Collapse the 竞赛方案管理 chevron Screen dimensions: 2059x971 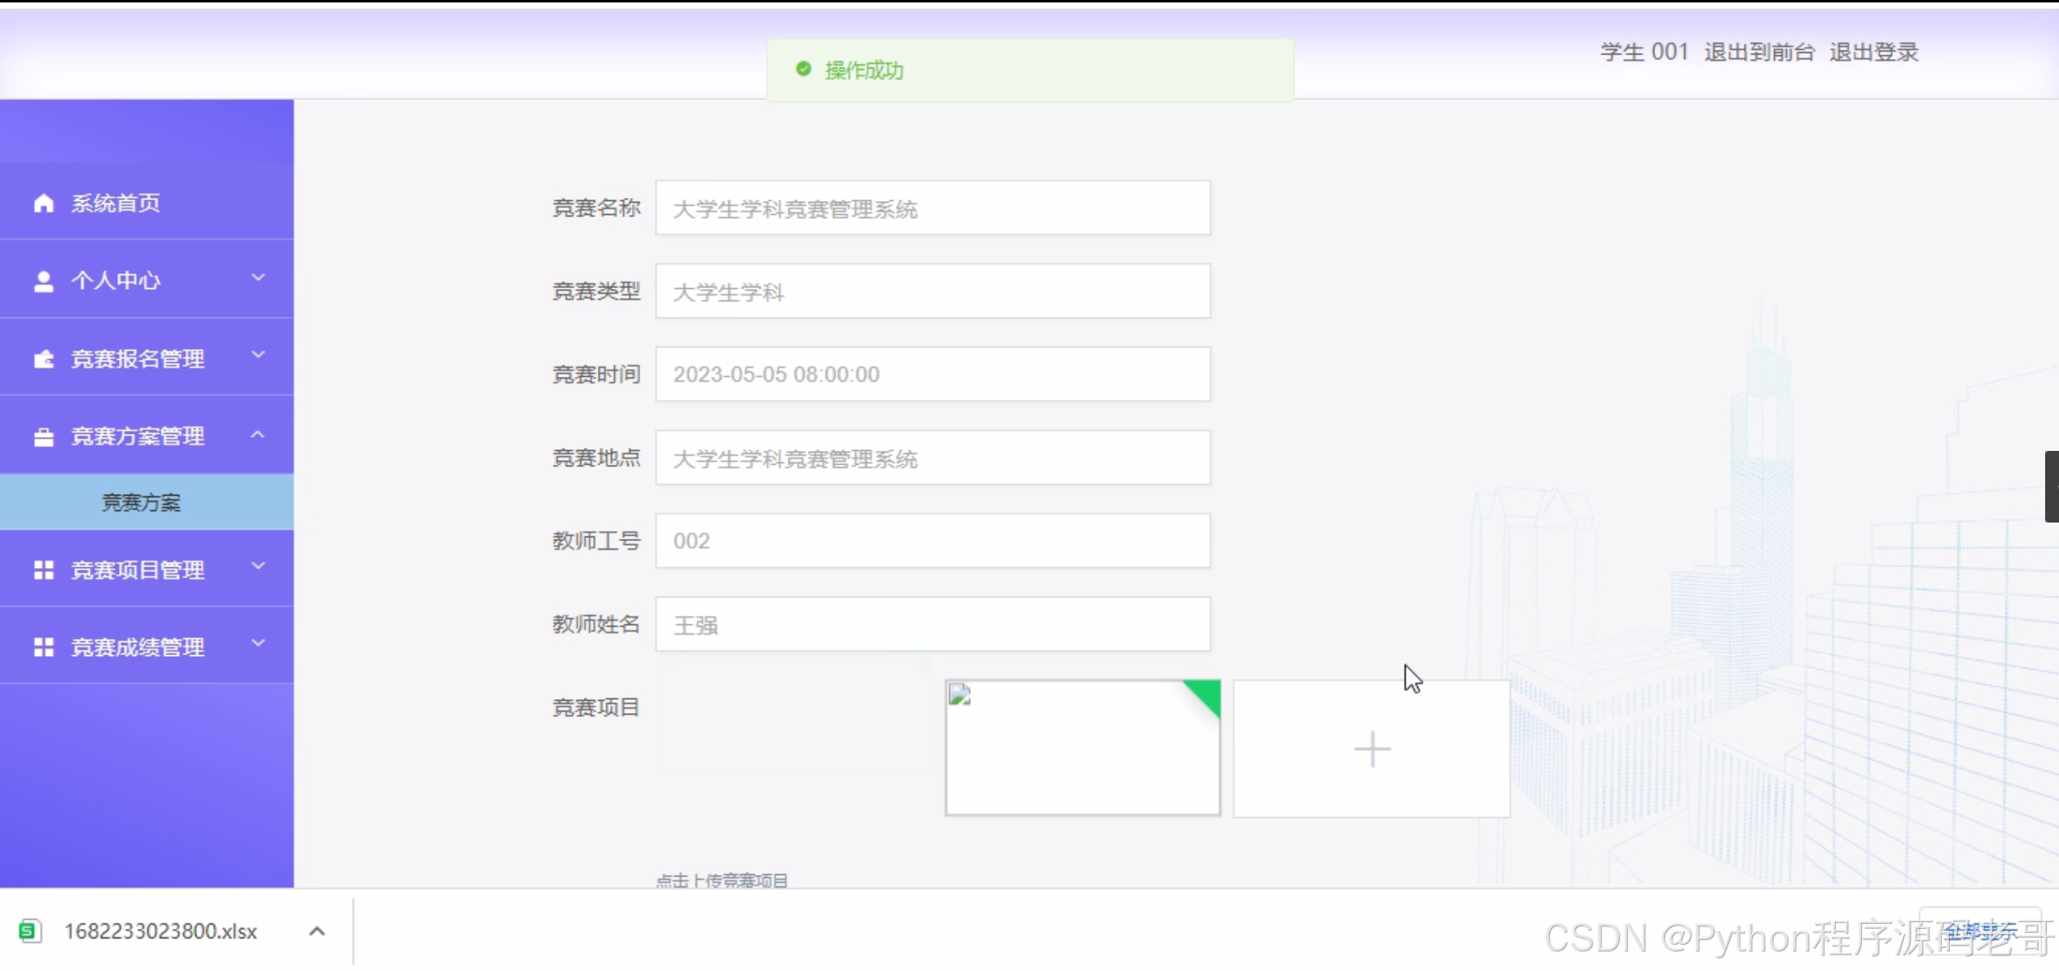point(258,435)
